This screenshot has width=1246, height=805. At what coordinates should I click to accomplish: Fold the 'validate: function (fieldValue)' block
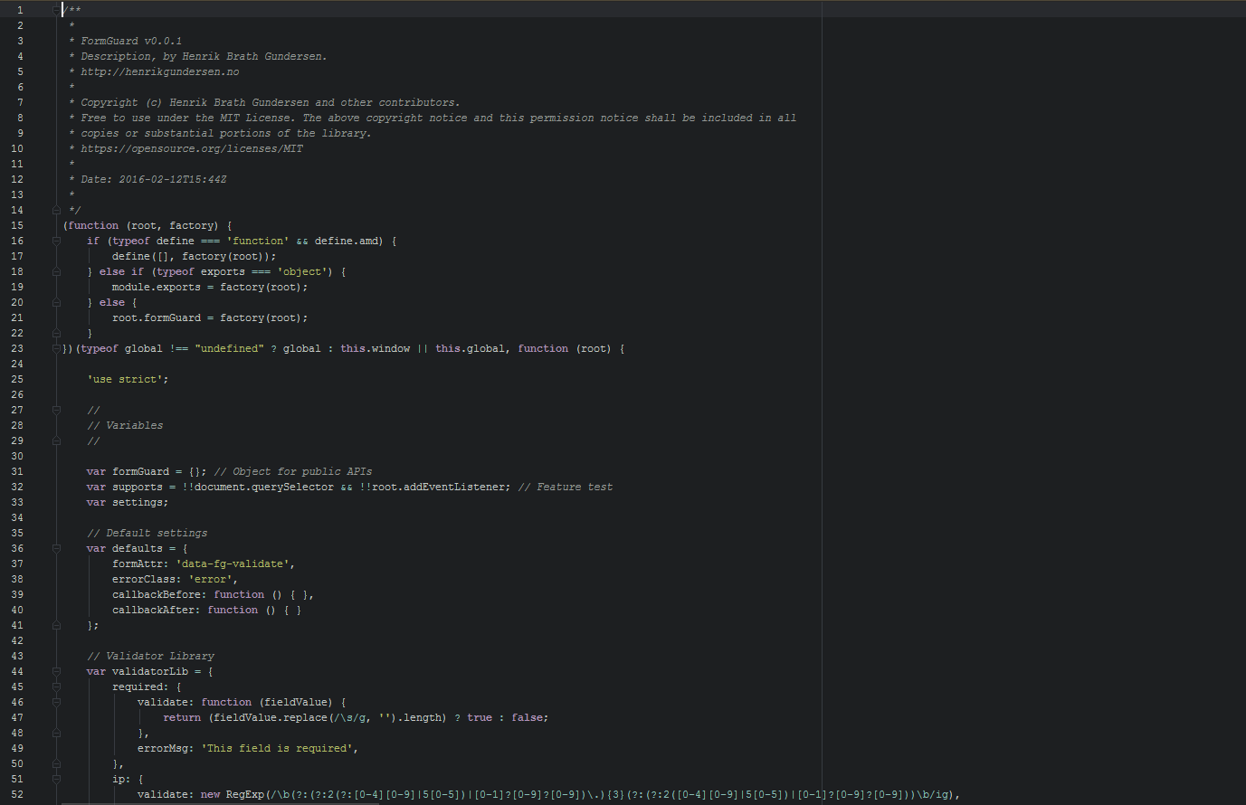(56, 702)
